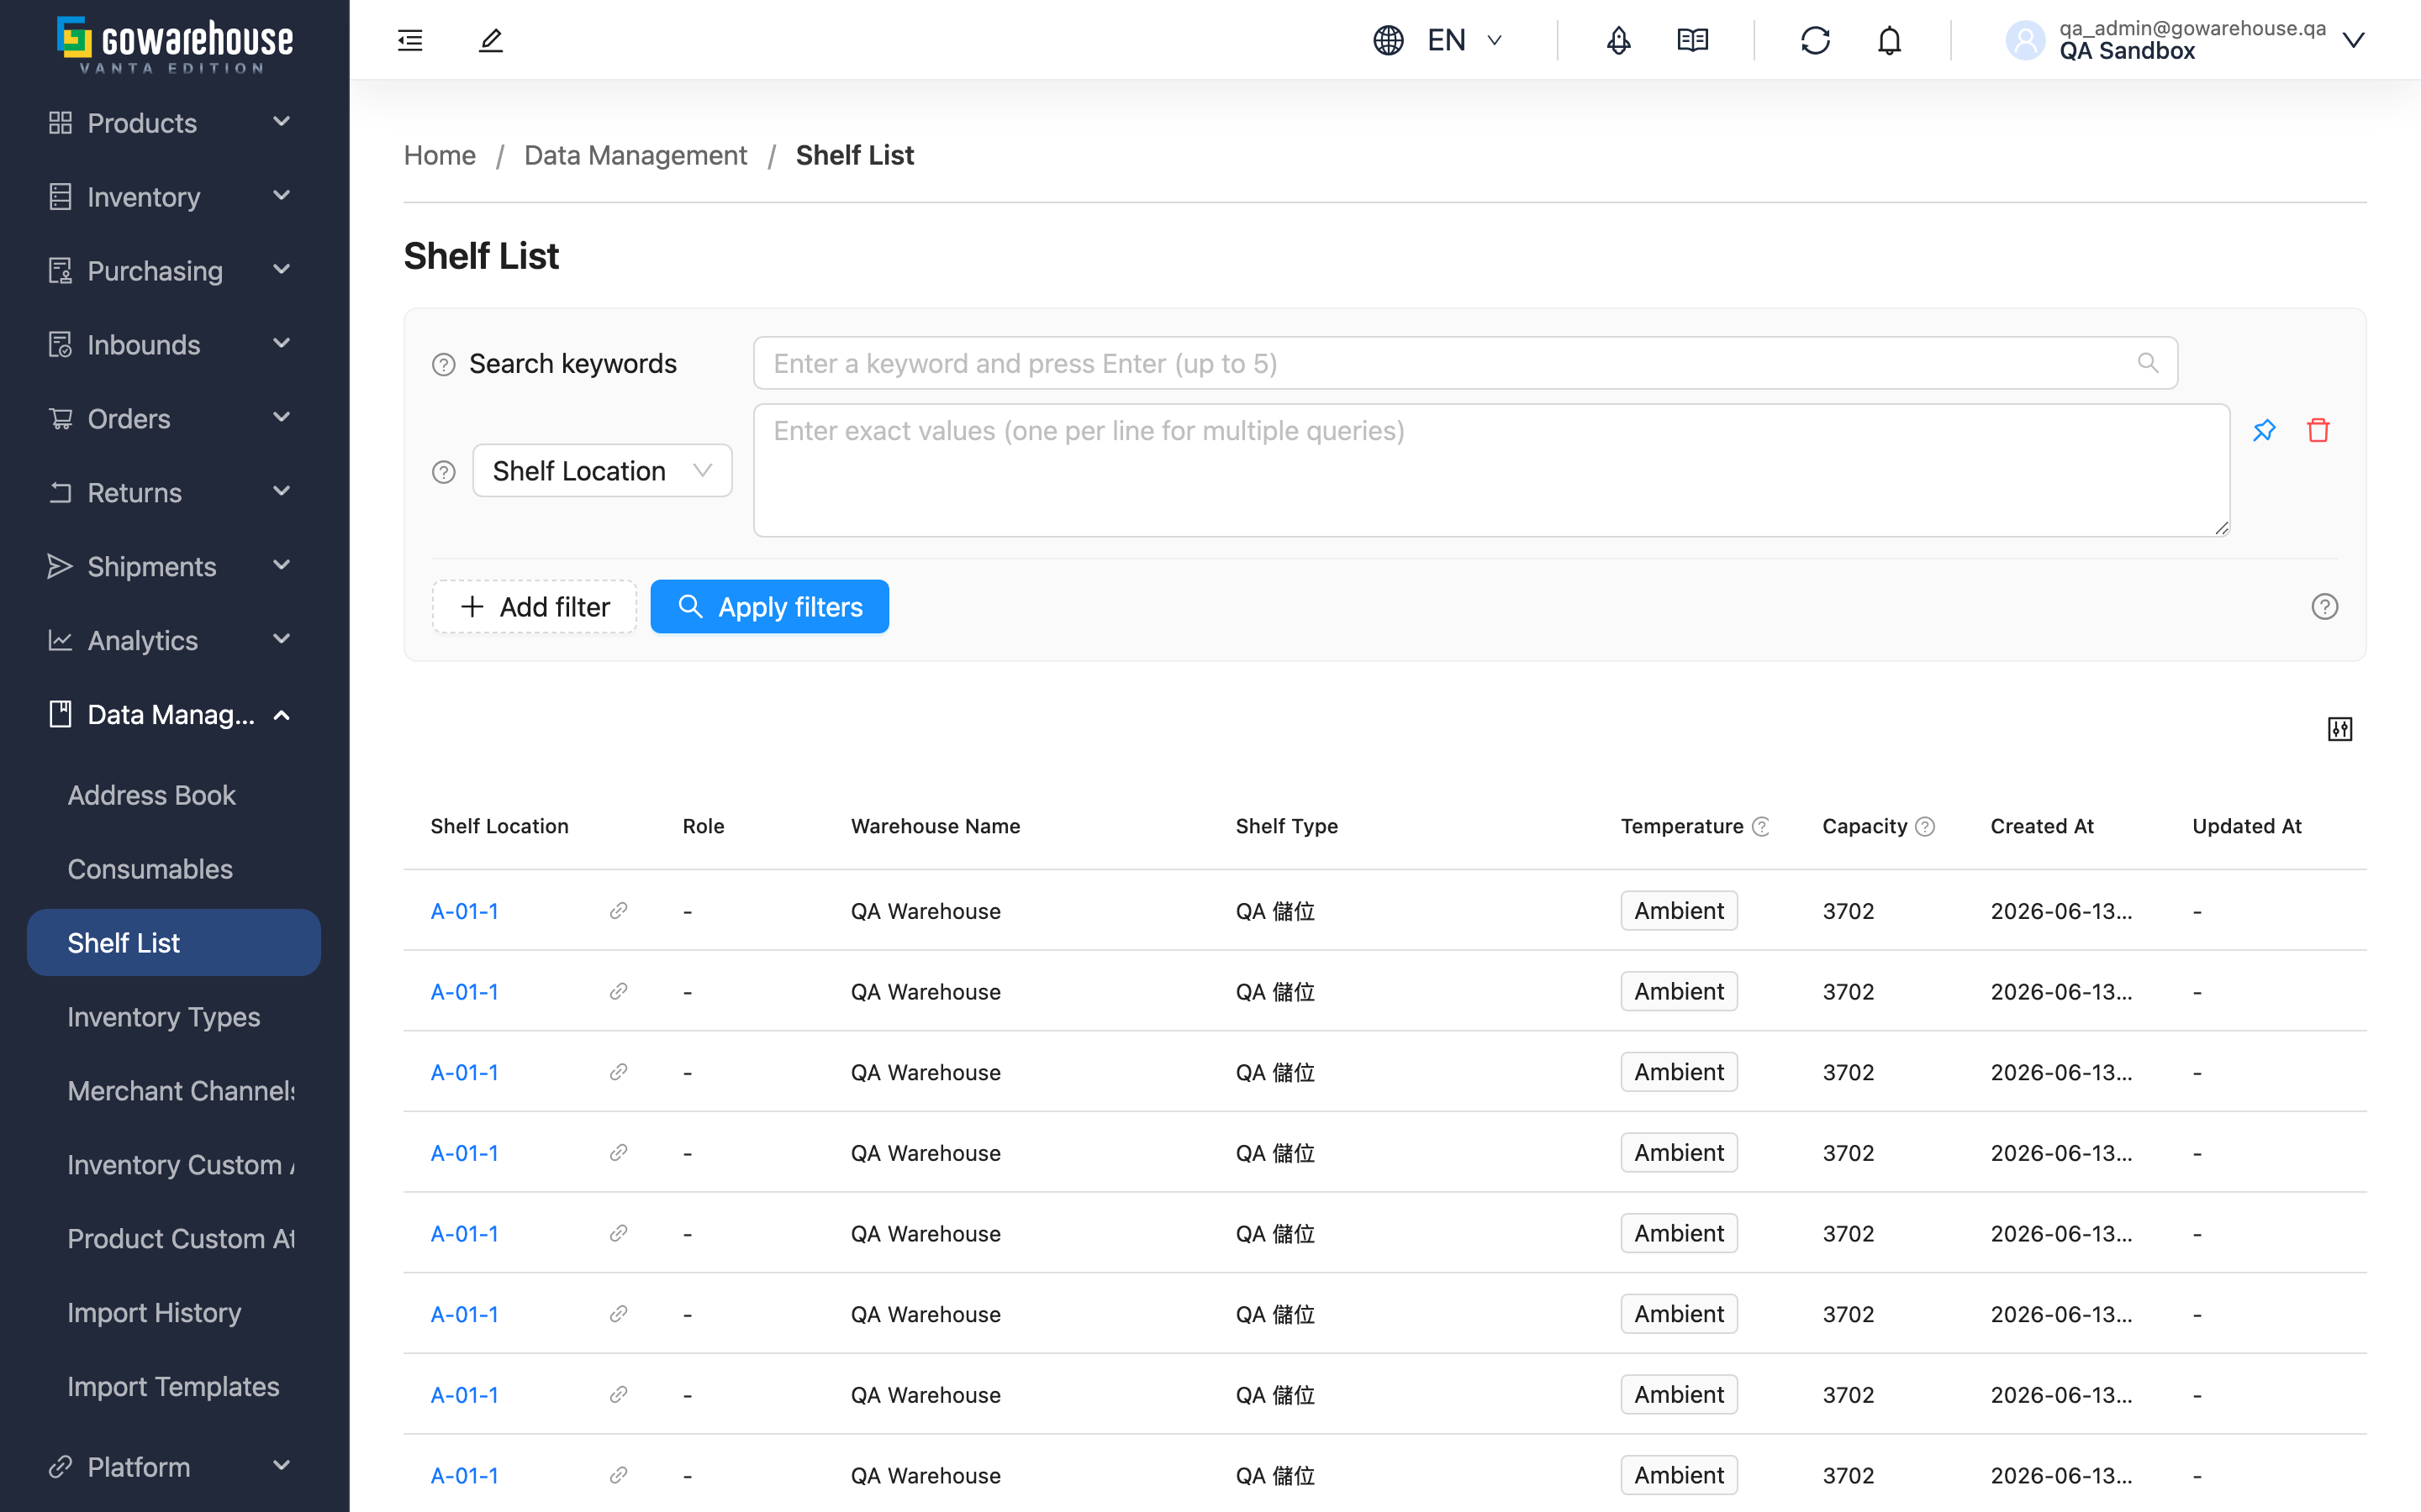Open the notifications bell
This screenshot has width=2421, height=1512.
click(x=1889, y=40)
